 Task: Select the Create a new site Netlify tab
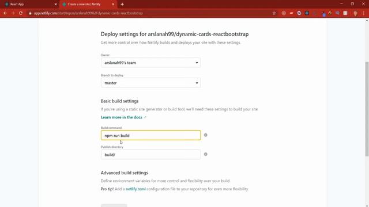88,4
